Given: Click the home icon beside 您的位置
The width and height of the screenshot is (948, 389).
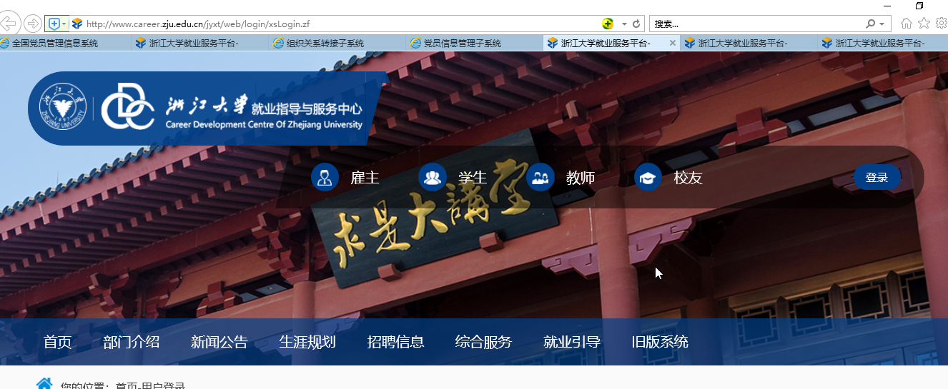Looking at the screenshot, I should pos(44,384).
